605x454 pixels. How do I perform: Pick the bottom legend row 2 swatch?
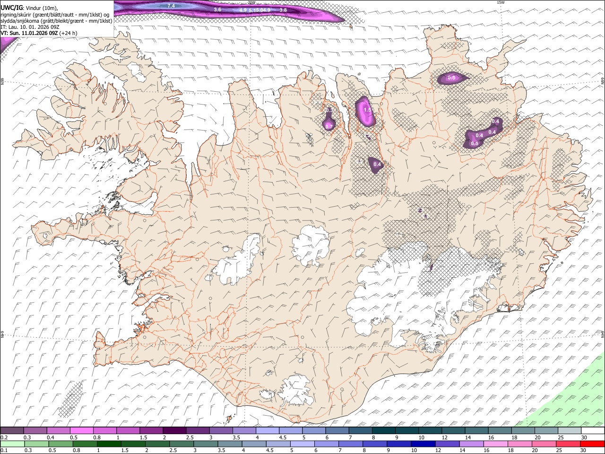point(157,444)
